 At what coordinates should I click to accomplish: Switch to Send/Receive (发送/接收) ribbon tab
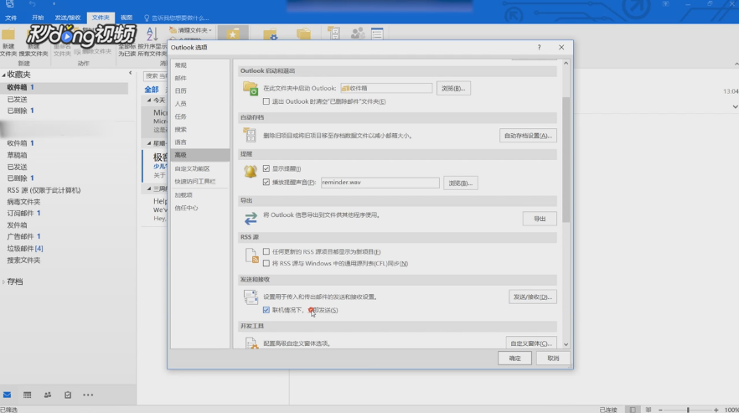pyautogui.click(x=67, y=18)
